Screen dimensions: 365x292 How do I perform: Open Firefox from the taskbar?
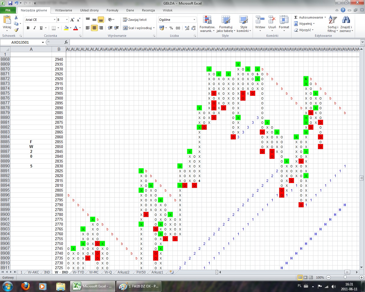pos(26,286)
